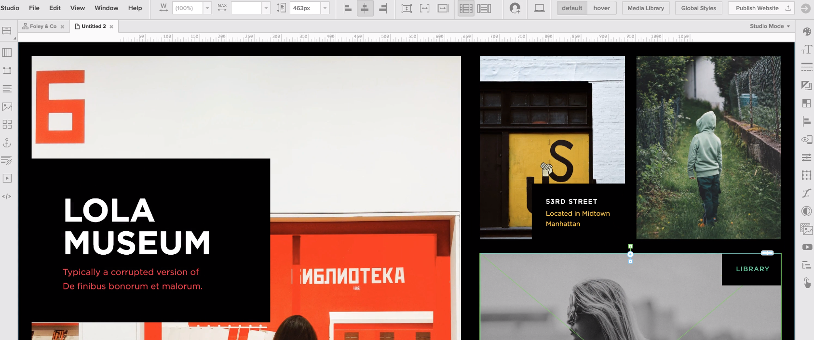Switch to the default state

tap(572, 8)
